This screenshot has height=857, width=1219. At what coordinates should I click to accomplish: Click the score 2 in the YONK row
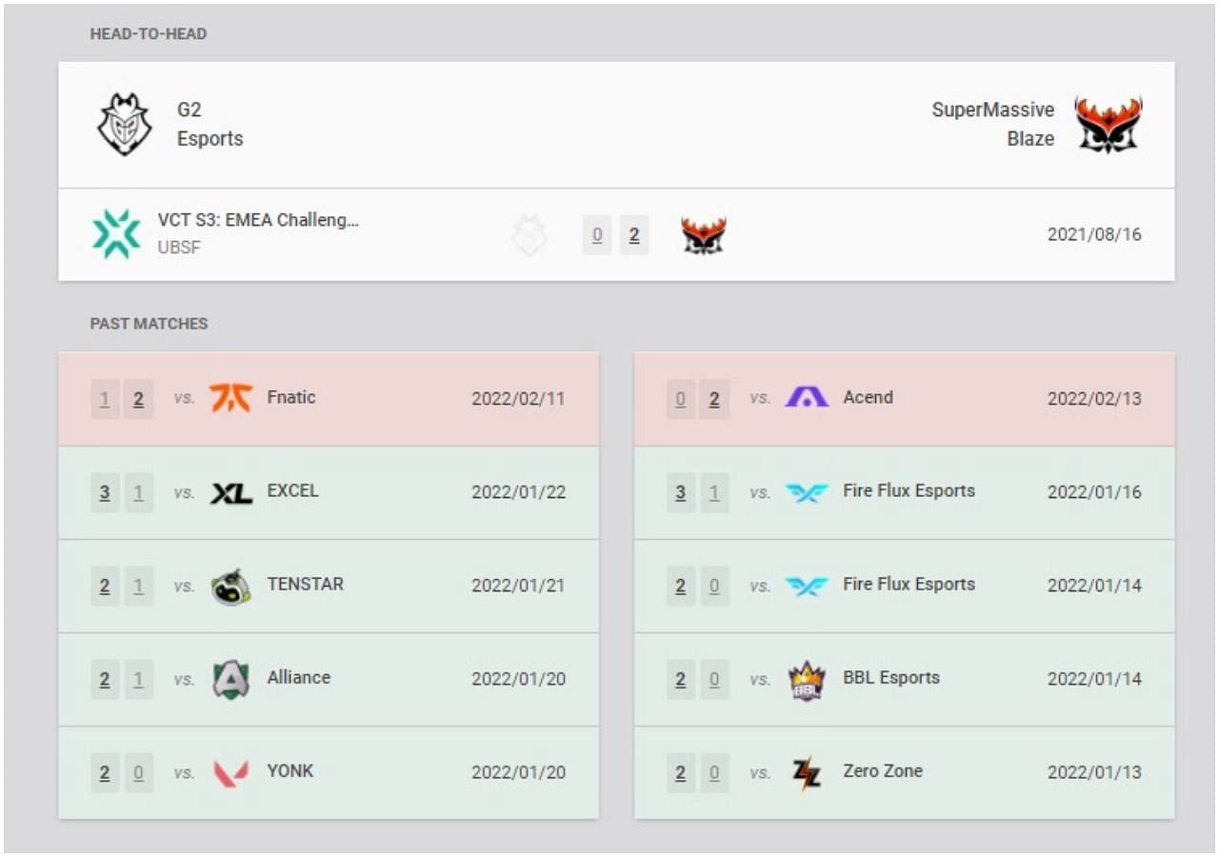coord(105,773)
